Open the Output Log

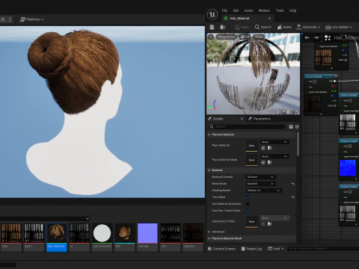[x=251, y=249]
